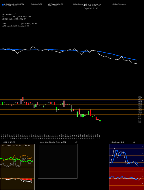Select the '12 Day = 9.44' legend text
144x190 pixels.
[10, 5]
